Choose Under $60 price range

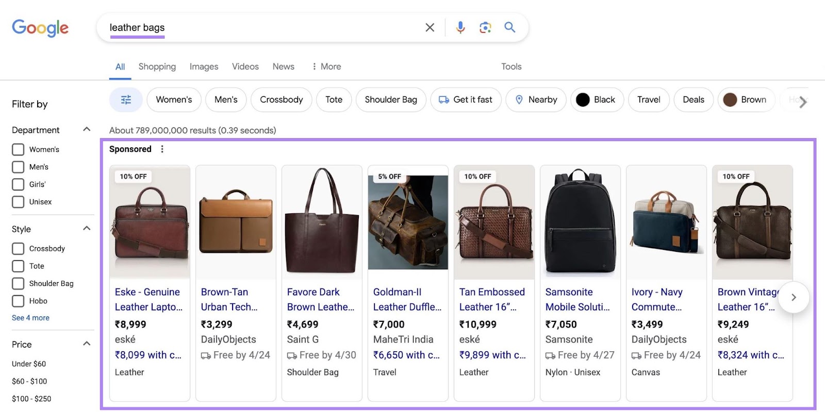(29, 364)
